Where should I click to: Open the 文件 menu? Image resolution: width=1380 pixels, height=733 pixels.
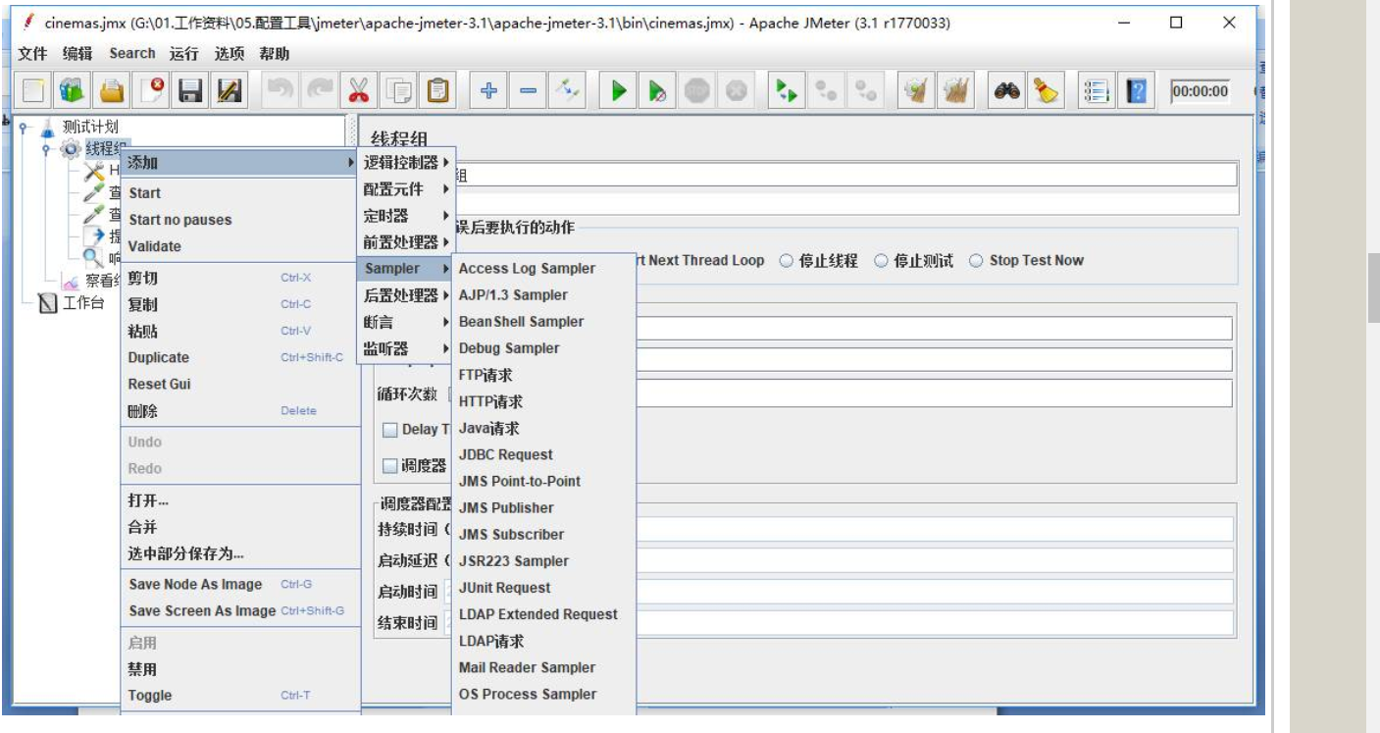click(32, 54)
